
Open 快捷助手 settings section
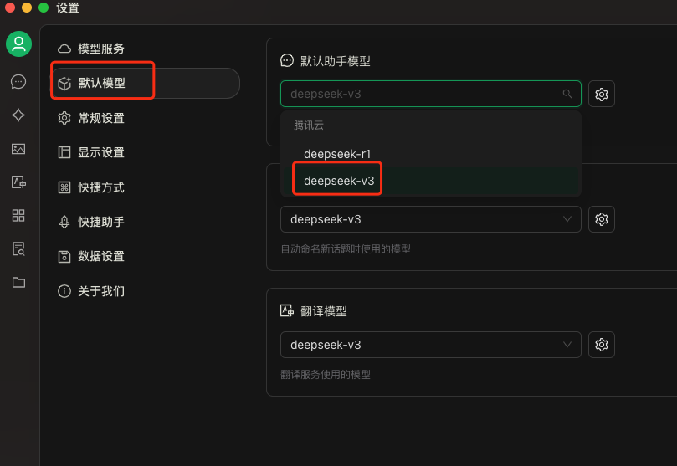coord(145,222)
